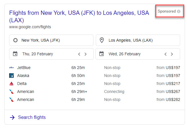Click the Delta airline logo
Screen dimensions: 187x130
11,84
